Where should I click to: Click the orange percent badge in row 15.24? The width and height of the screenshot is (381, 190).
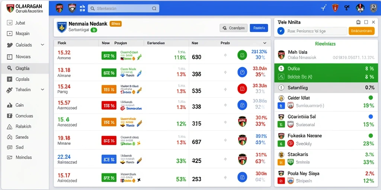[109, 89]
